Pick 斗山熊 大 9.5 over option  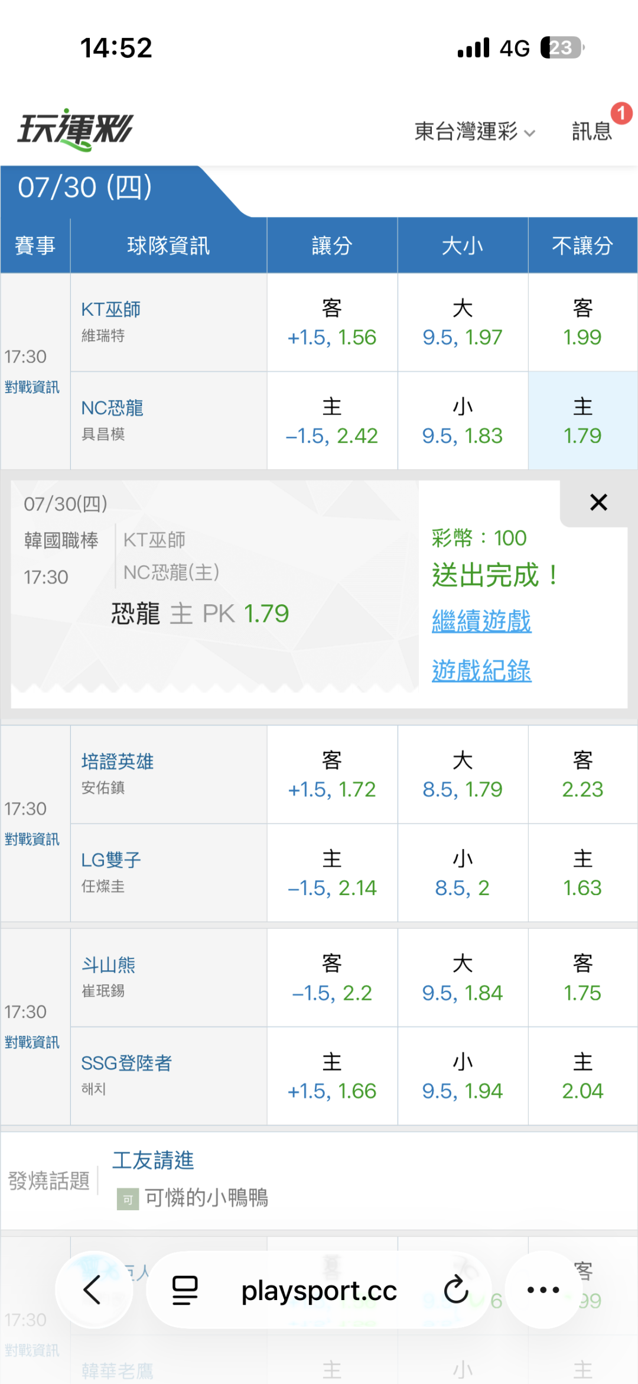[463, 978]
